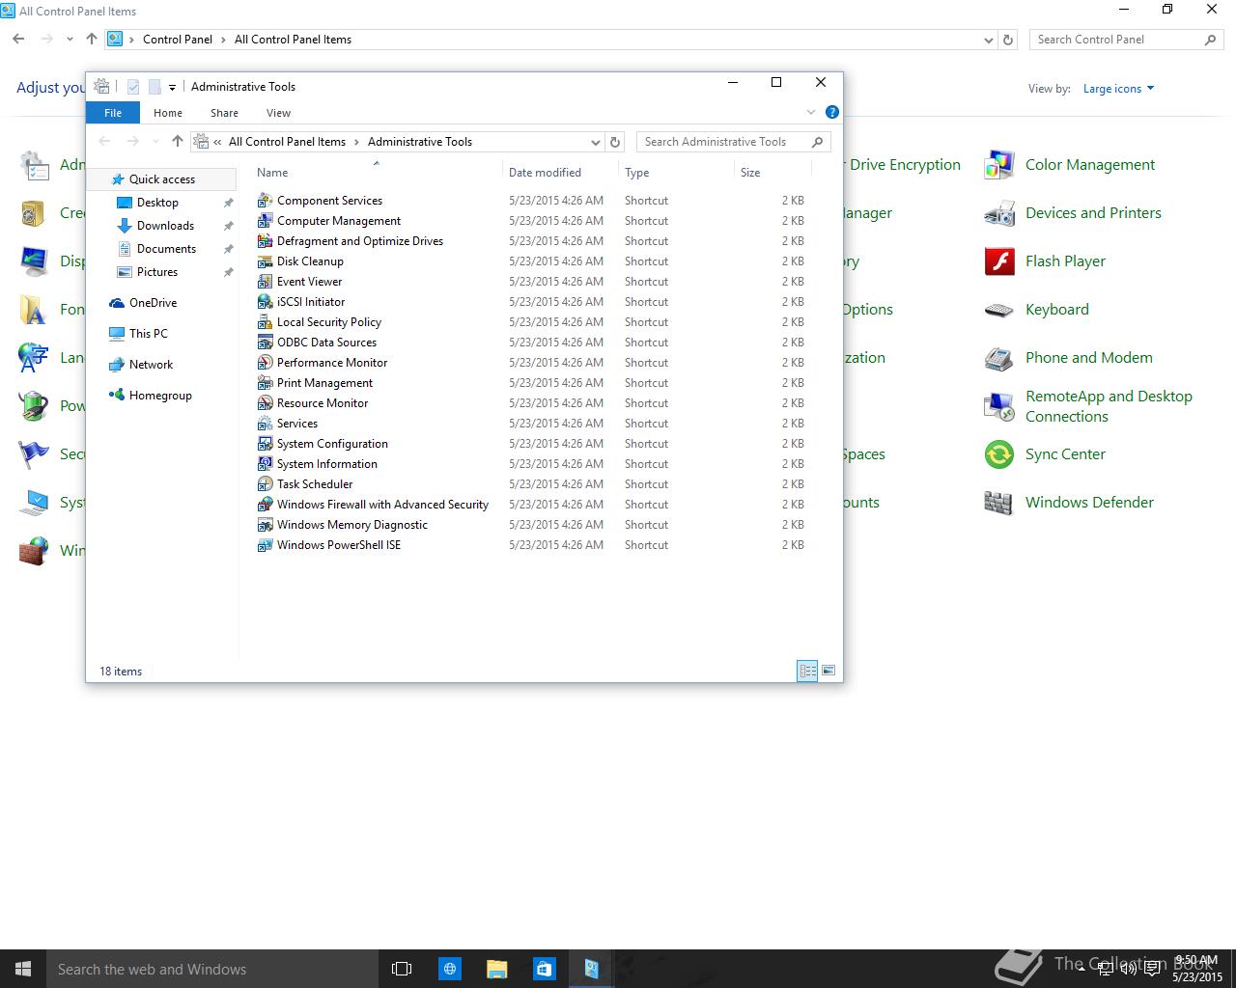1236x988 pixels.
Task: Select Downloads in navigation pane
Action: point(165,226)
